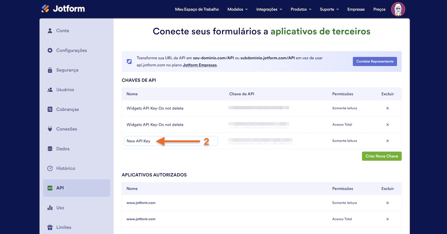Click the Configurações gear icon

tap(50, 50)
